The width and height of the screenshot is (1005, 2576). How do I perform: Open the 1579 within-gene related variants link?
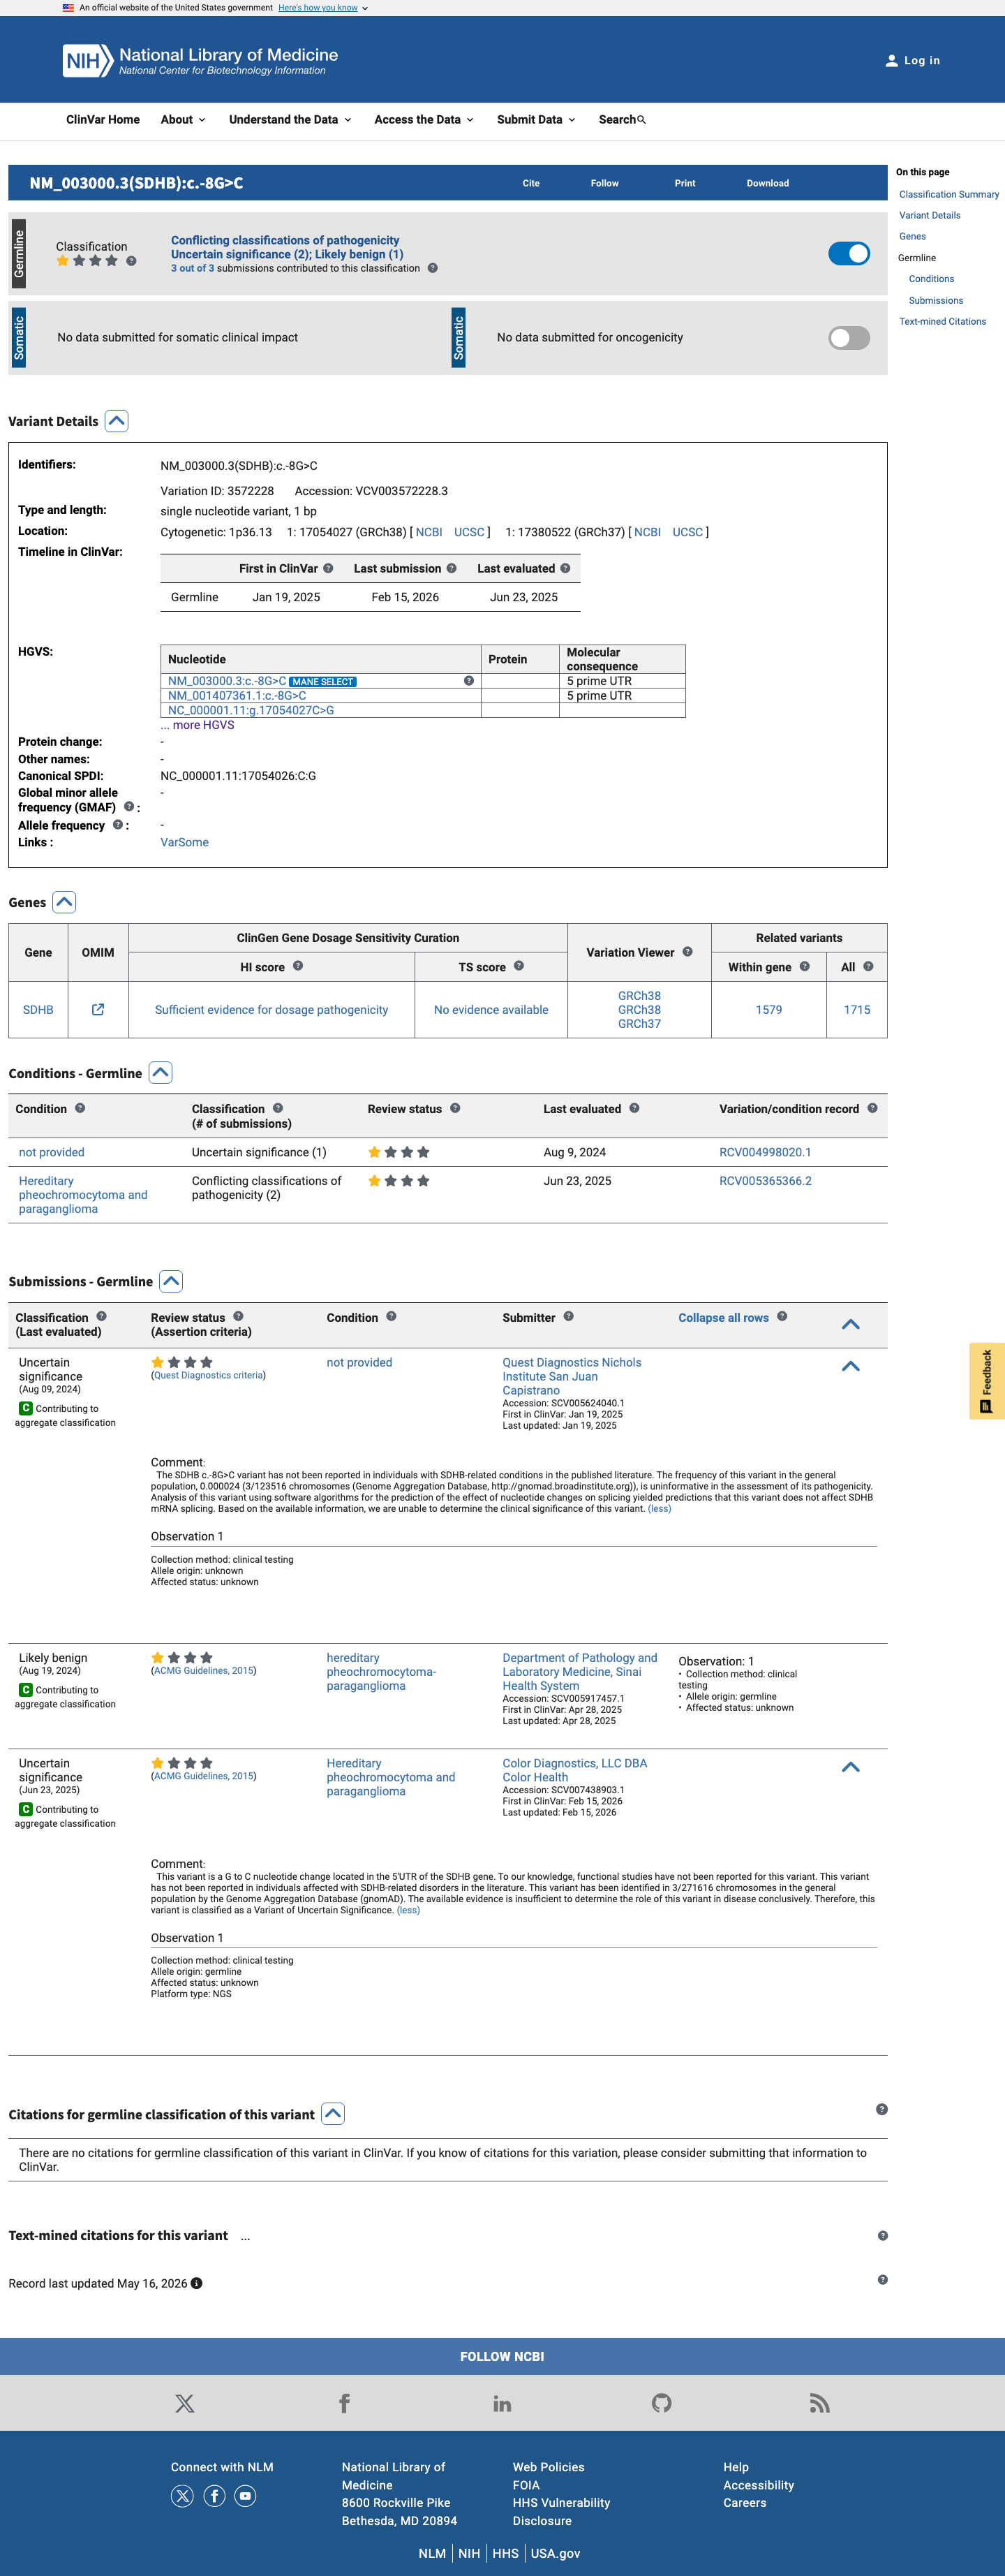tap(769, 1010)
